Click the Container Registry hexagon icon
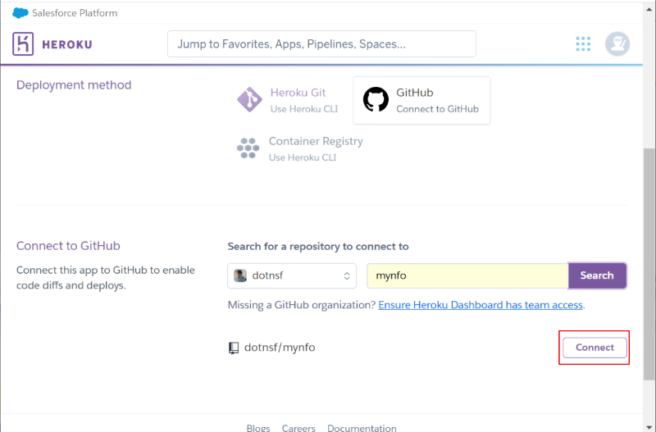Image resolution: width=656 pixels, height=432 pixels. click(x=248, y=148)
